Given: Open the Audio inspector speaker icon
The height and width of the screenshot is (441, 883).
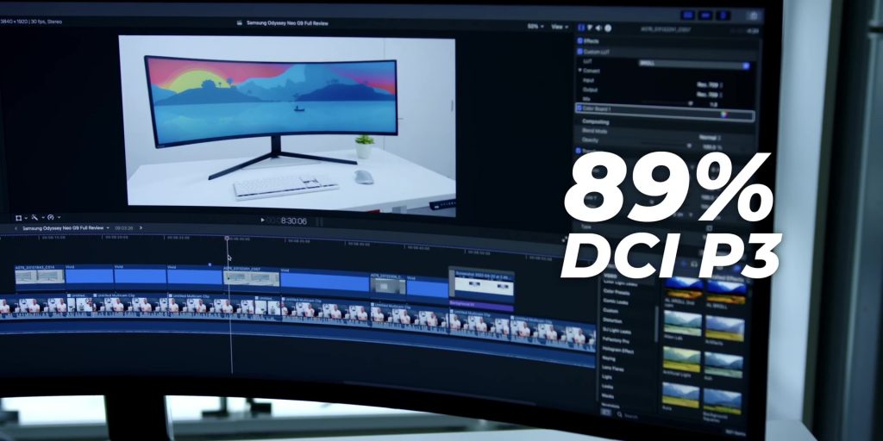Looking at the screenshot, I should [x=598, y=28].
